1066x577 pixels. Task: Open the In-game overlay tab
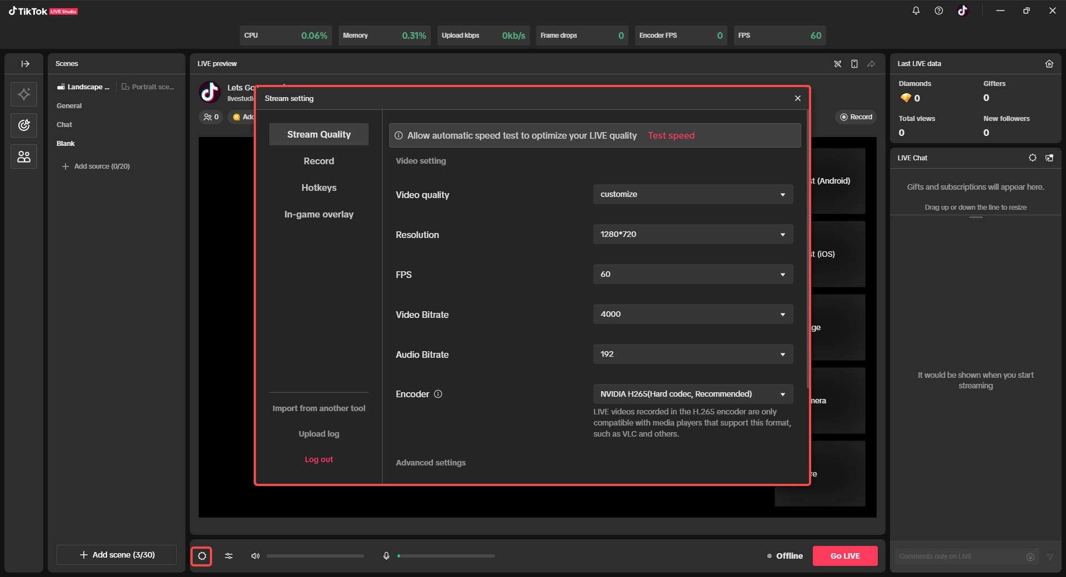click(x=319, y=215)
